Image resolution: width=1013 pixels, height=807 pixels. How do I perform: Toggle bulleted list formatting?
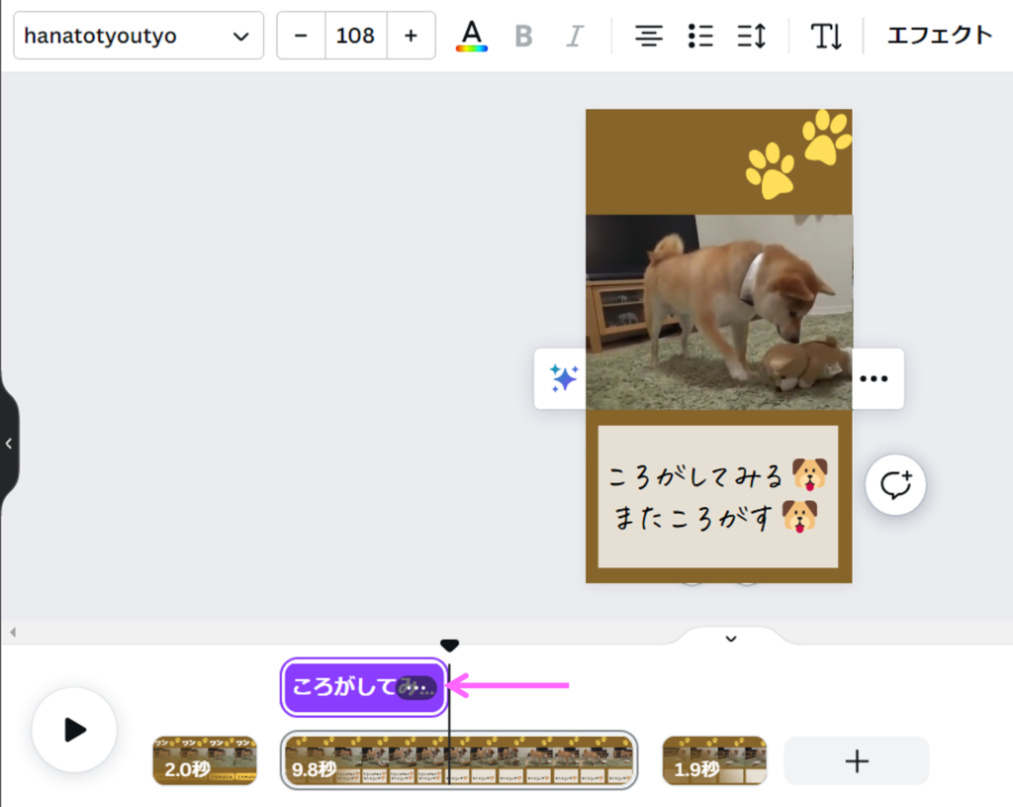(x=700, y=37)
